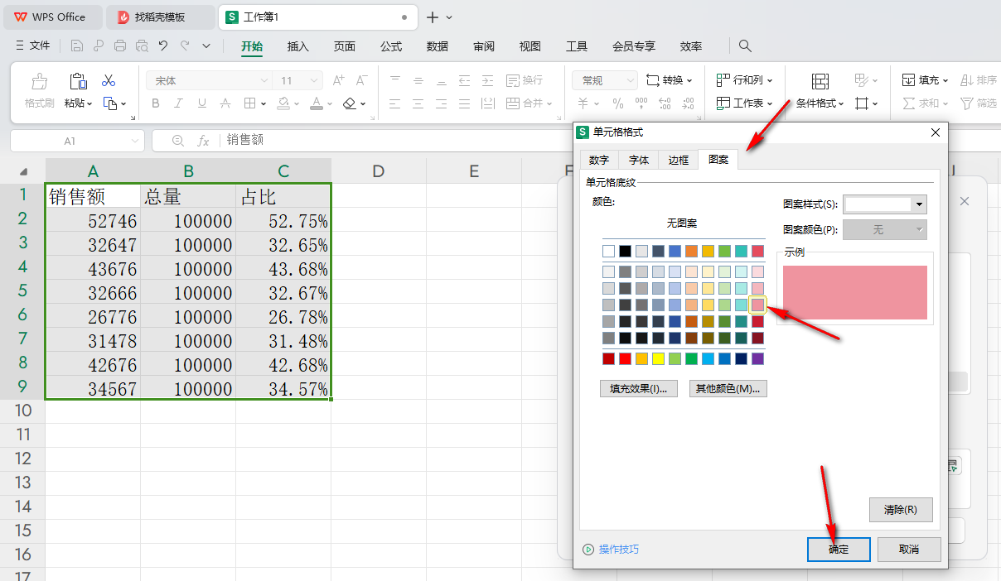This screenshot has height=581, width=1001.
Task: Click the Print icon in quick access toolbar
Action: [x=121, y=46]
